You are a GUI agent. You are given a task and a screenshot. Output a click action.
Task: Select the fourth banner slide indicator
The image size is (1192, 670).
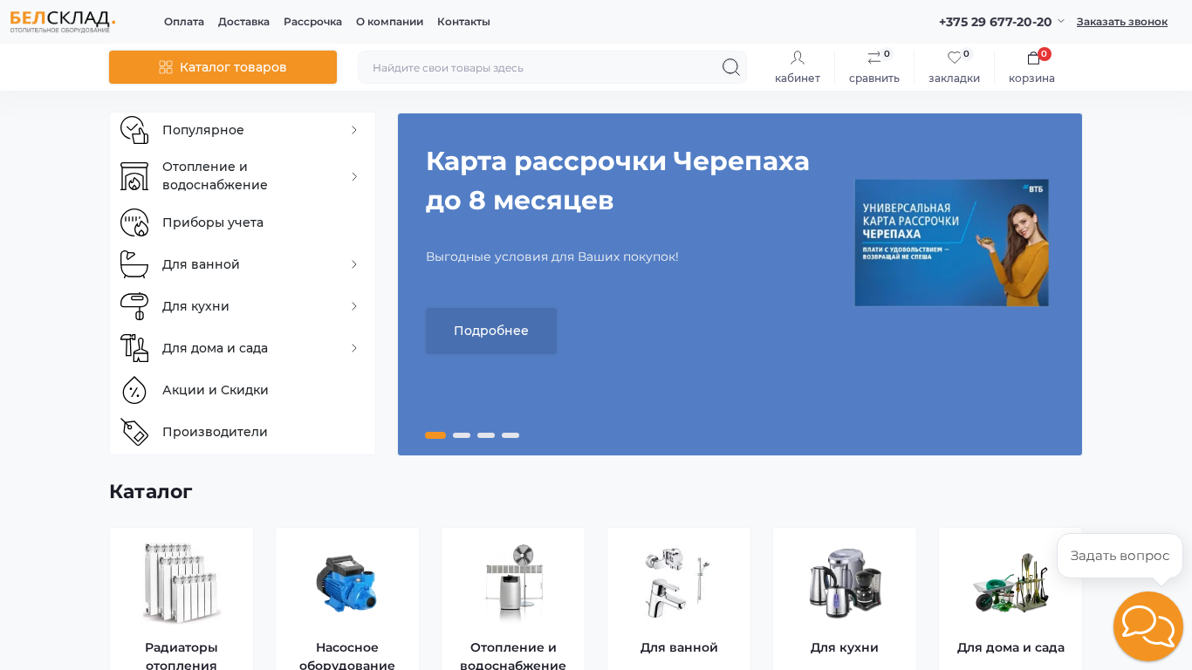[510, 435]
